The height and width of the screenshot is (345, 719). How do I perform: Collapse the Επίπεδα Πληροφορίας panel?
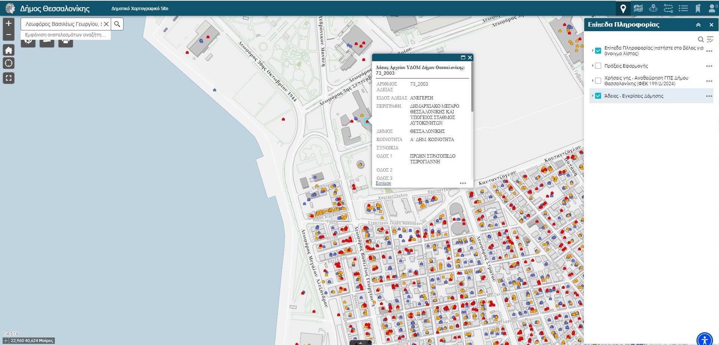(698, 25)
